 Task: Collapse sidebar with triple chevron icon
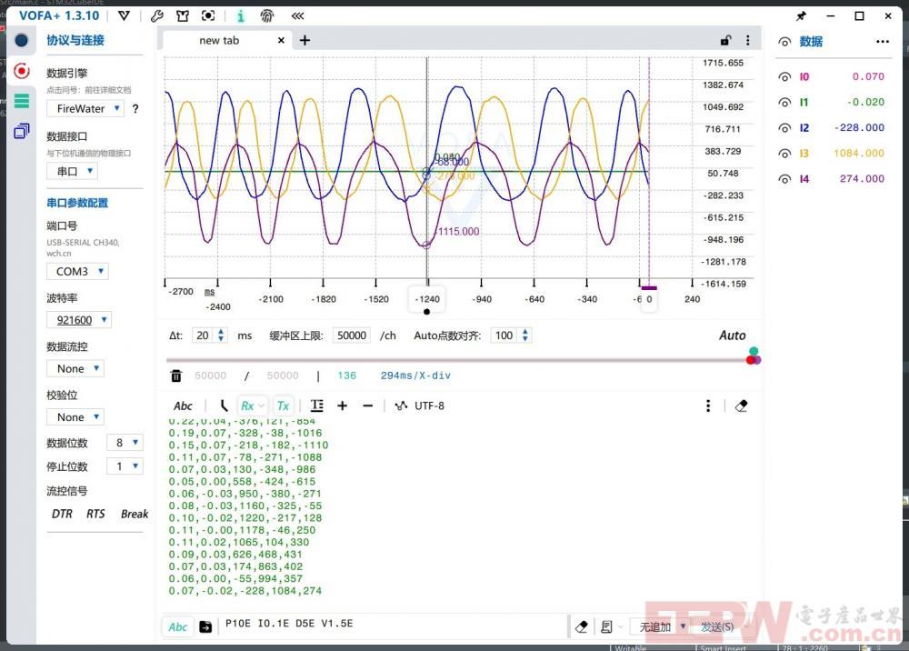(297, 15)
